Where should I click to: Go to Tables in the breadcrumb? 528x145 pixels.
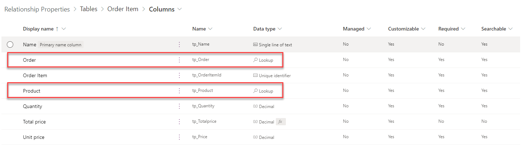click(x=89, y=9)
